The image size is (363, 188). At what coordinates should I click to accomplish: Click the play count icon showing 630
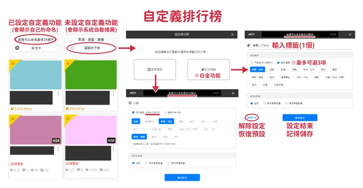pyautogui.click(x=12, y=170)
